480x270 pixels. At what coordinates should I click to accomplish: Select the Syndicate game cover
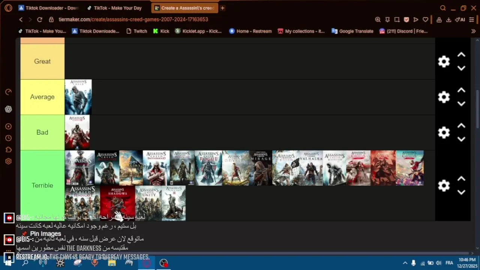[82, 203]
